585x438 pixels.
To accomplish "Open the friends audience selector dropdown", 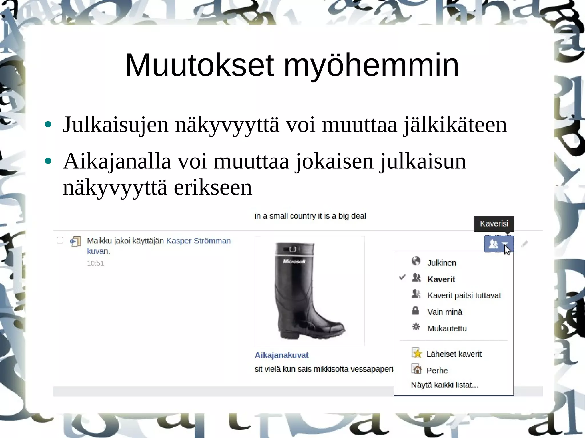I will point(499,244).
